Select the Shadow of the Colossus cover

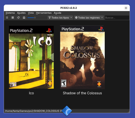point(82,57)
